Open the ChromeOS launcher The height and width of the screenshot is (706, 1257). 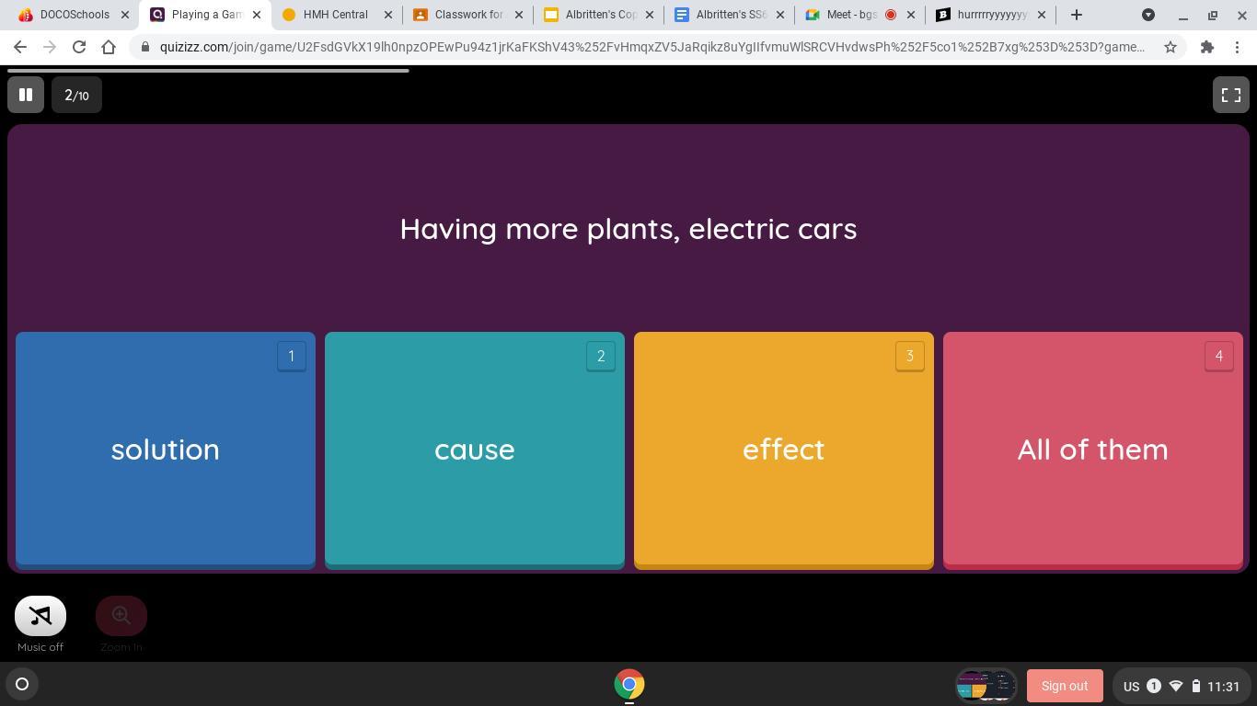pyautogui.click(x=22, y=684)
